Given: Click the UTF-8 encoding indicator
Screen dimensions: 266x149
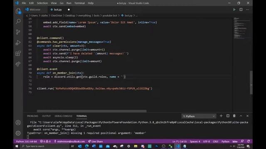Looking at the screenshot, I should point(207,142).
